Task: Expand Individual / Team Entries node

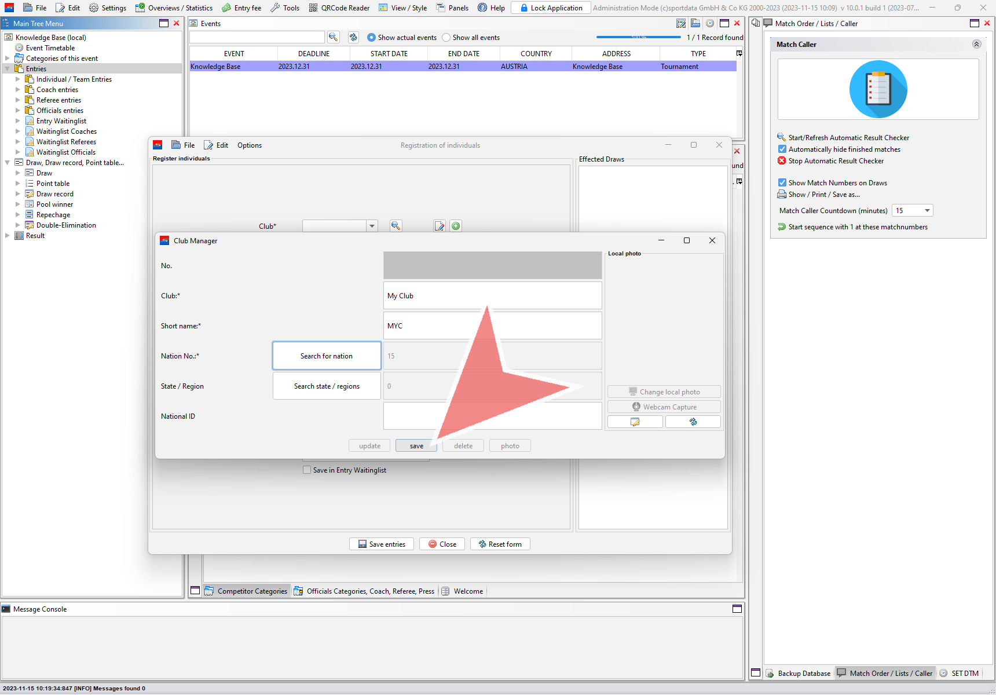Action: tap(17, 79)
